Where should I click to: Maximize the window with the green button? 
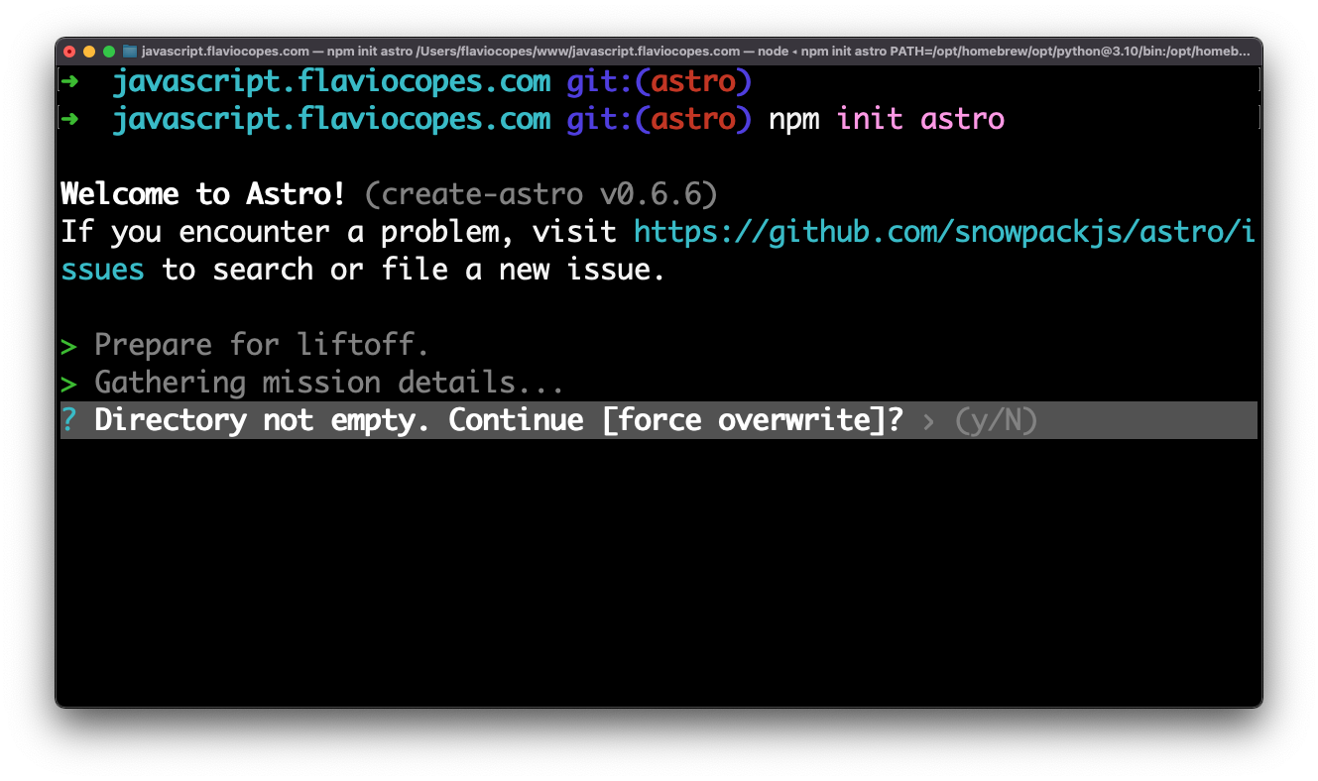109,51
